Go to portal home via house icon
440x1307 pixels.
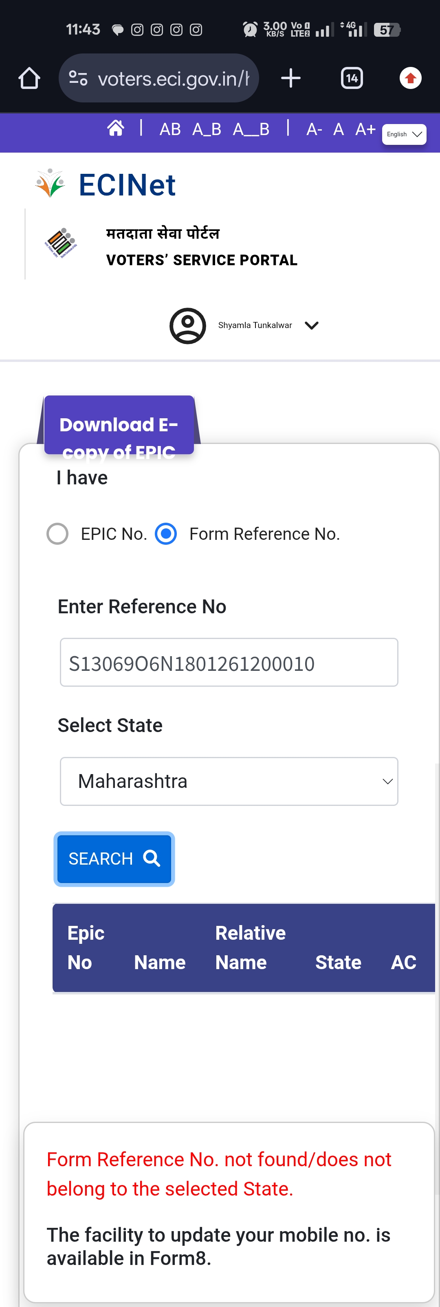(x=115, y=129)
